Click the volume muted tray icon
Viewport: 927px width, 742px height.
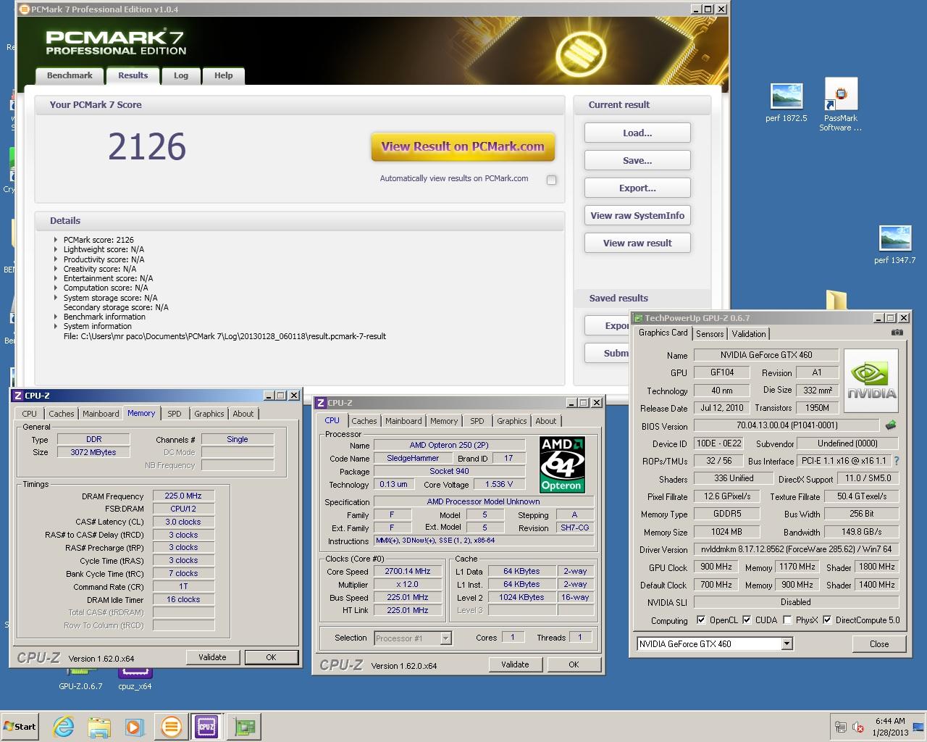click(858, 727)
